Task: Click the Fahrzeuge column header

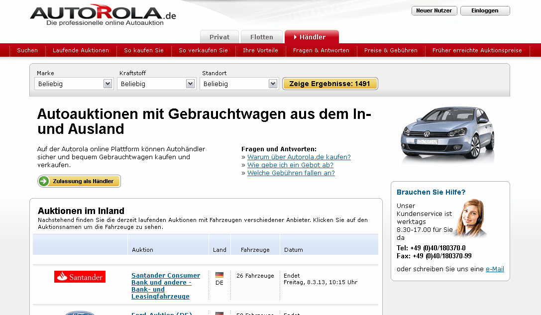Action: (255, 250)
